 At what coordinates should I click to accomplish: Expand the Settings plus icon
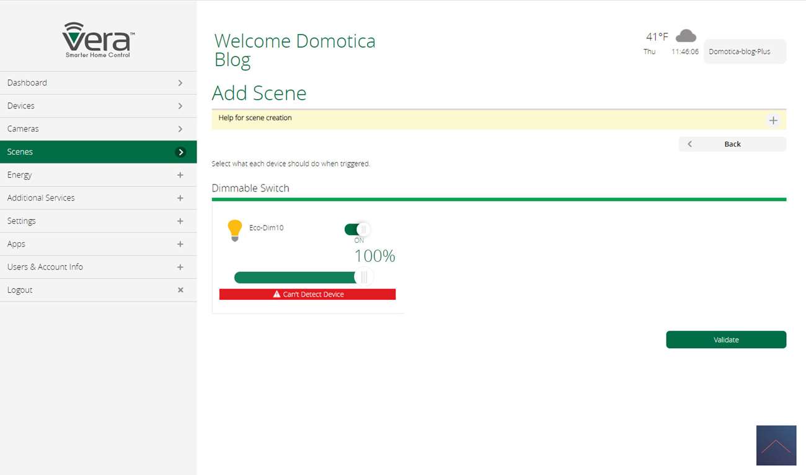pos(180,221)
